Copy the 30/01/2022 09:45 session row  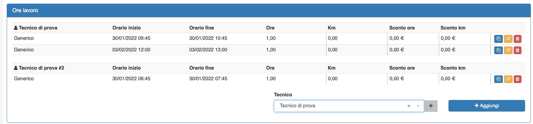pyautogui.click(x=498, y=39)
